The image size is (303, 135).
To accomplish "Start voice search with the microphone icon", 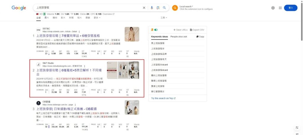I will [x=152, y=8].
